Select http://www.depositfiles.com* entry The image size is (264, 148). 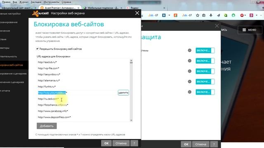point(54,117)
